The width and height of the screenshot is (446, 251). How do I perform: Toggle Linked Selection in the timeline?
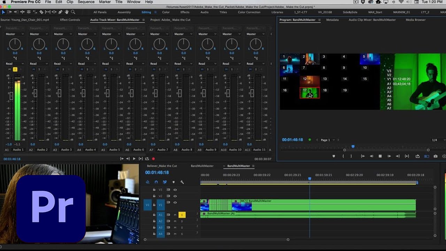[165, 182]
